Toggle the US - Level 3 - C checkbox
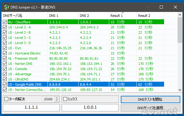Viewport: 184px width, 116px height. pos(5,38)
